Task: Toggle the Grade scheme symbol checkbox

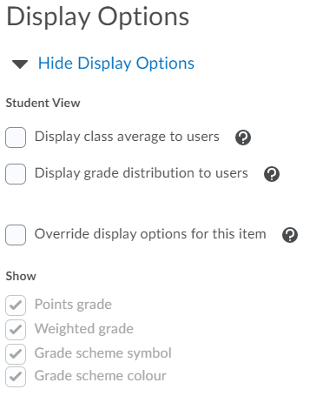Action: coord(16,354)
